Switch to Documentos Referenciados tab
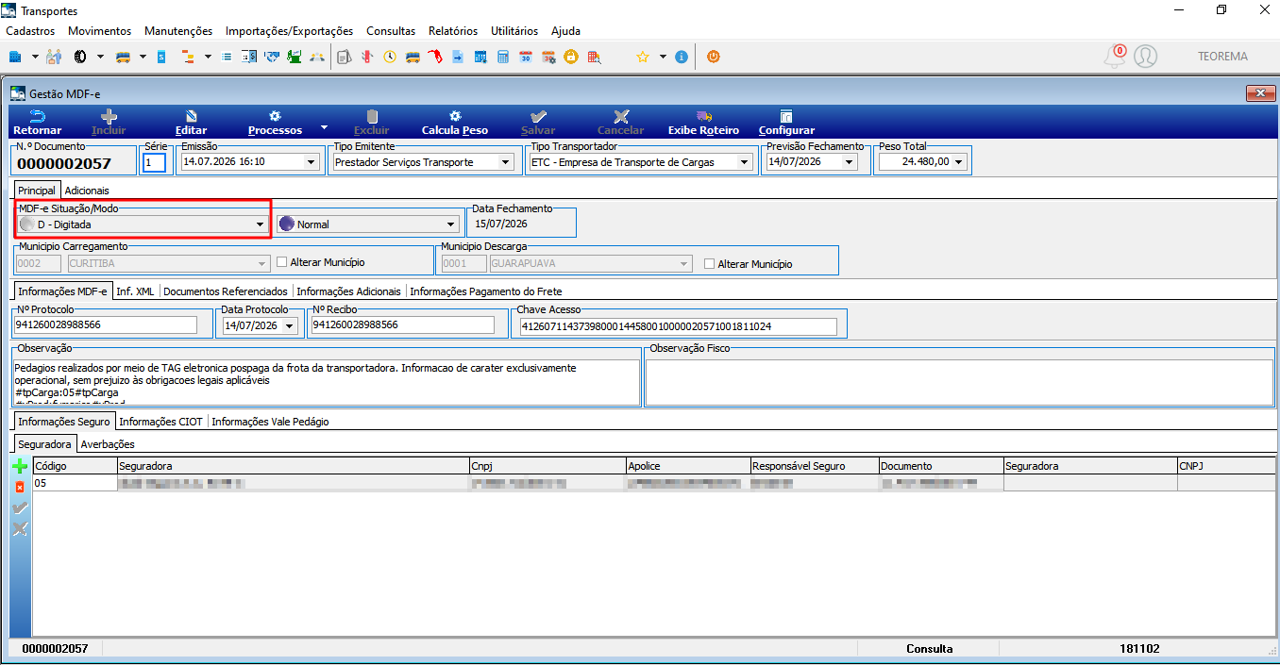This screenshot has width=1280, height=665. coord(226,291)
